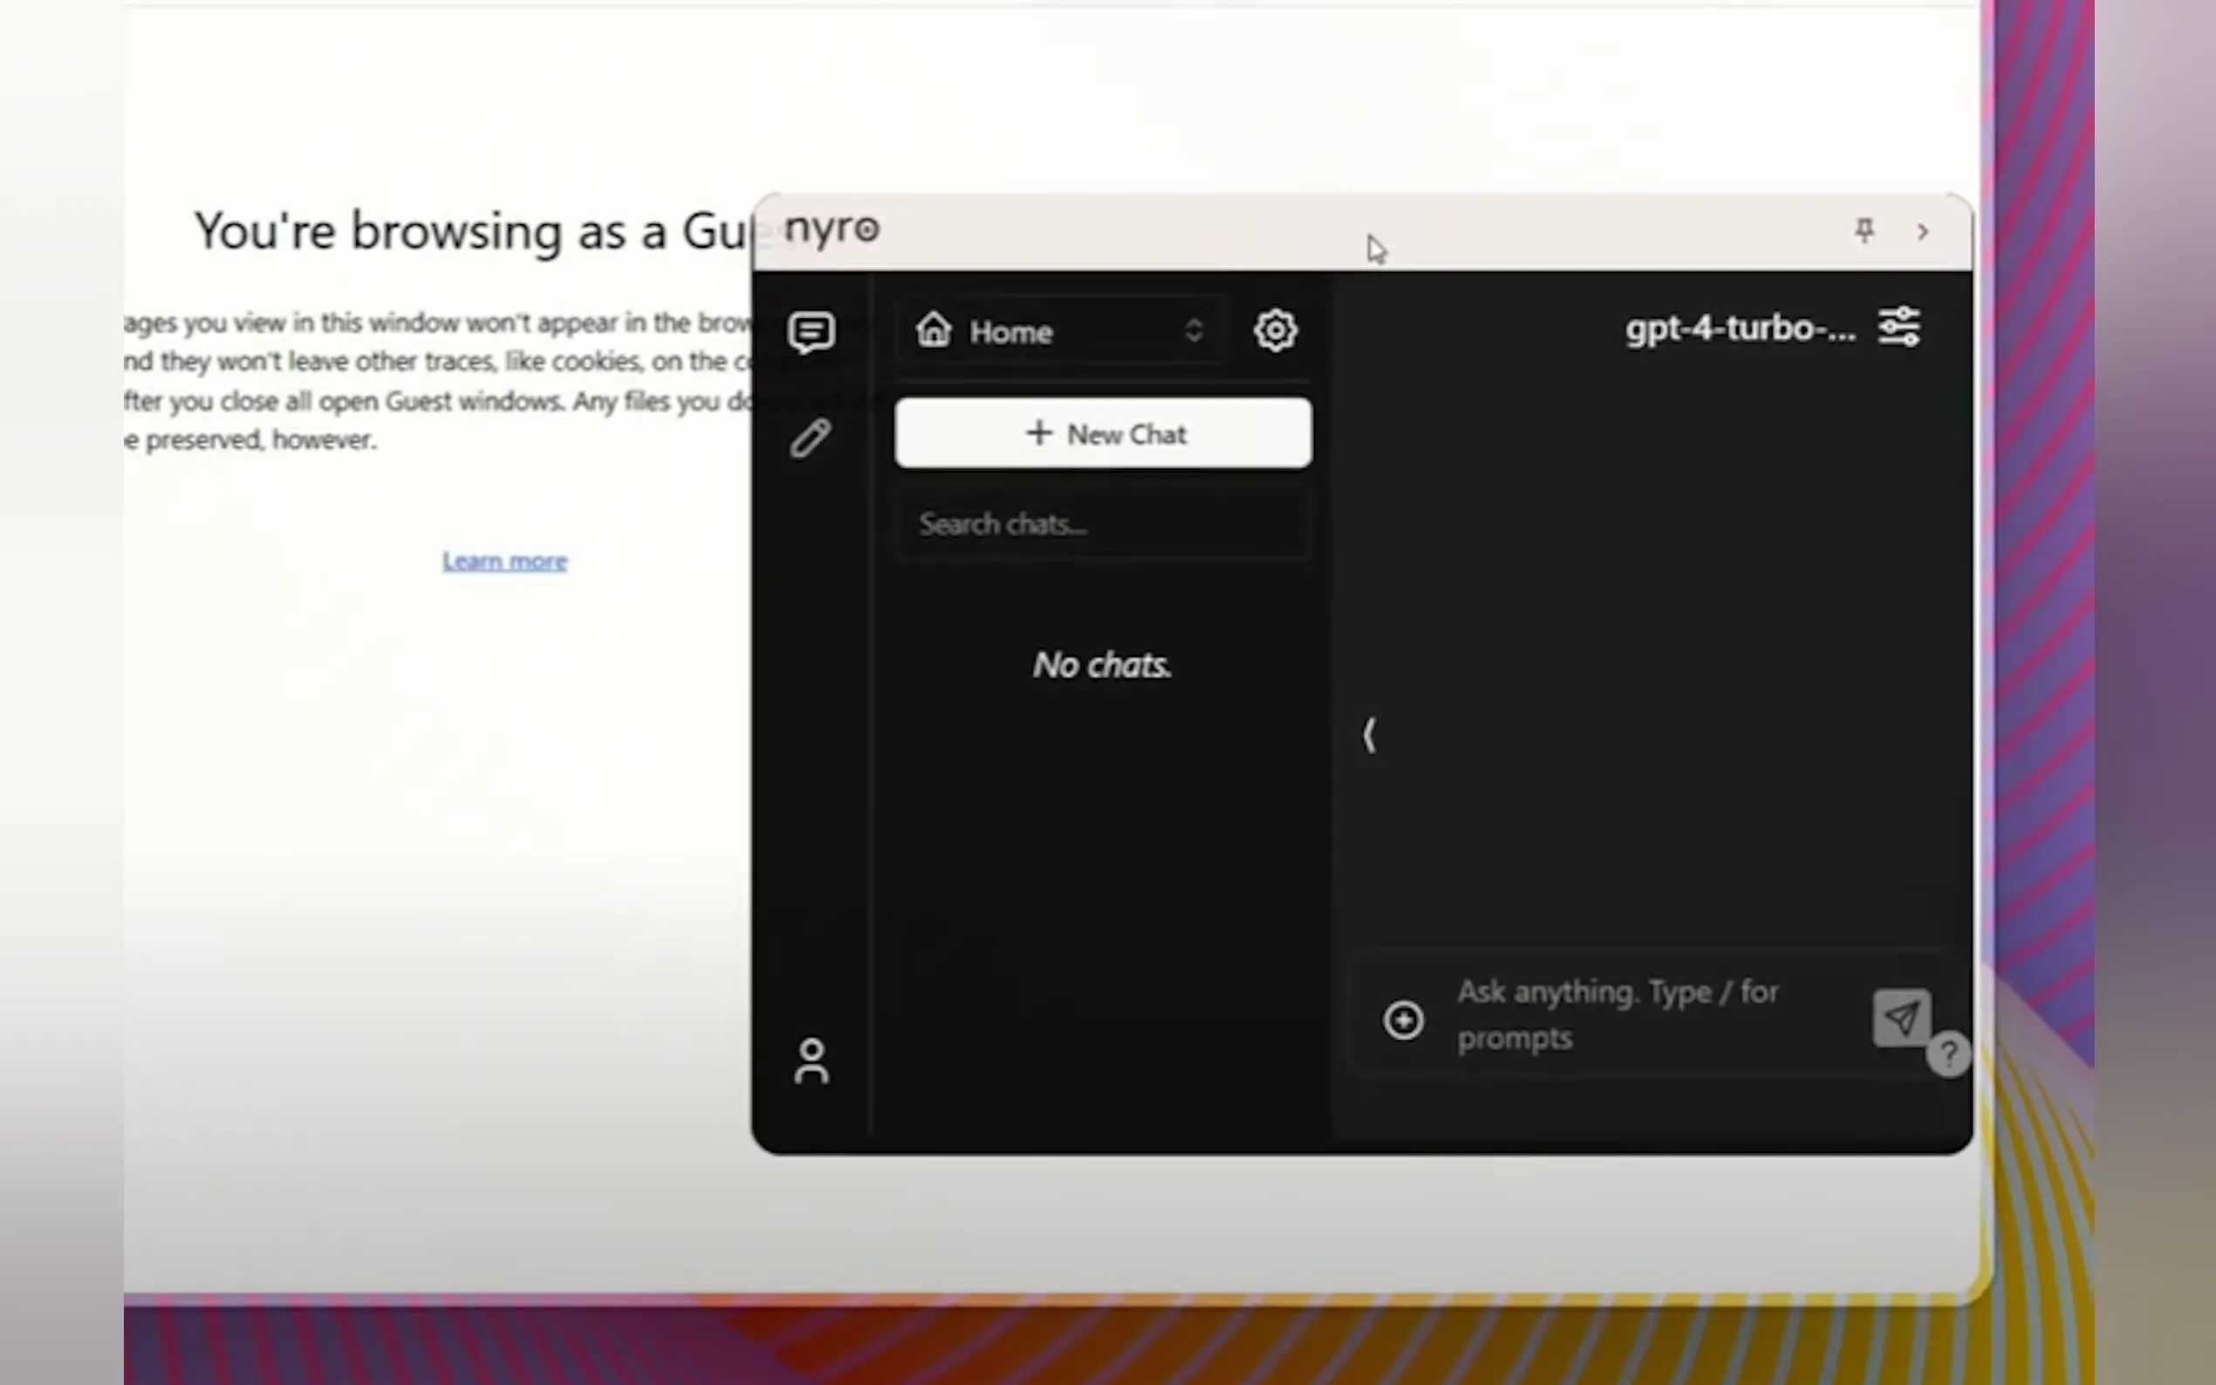2216x1385 pixels.
Task: Expand the Home workspace selector
Action: click(x=1060, y=331)
